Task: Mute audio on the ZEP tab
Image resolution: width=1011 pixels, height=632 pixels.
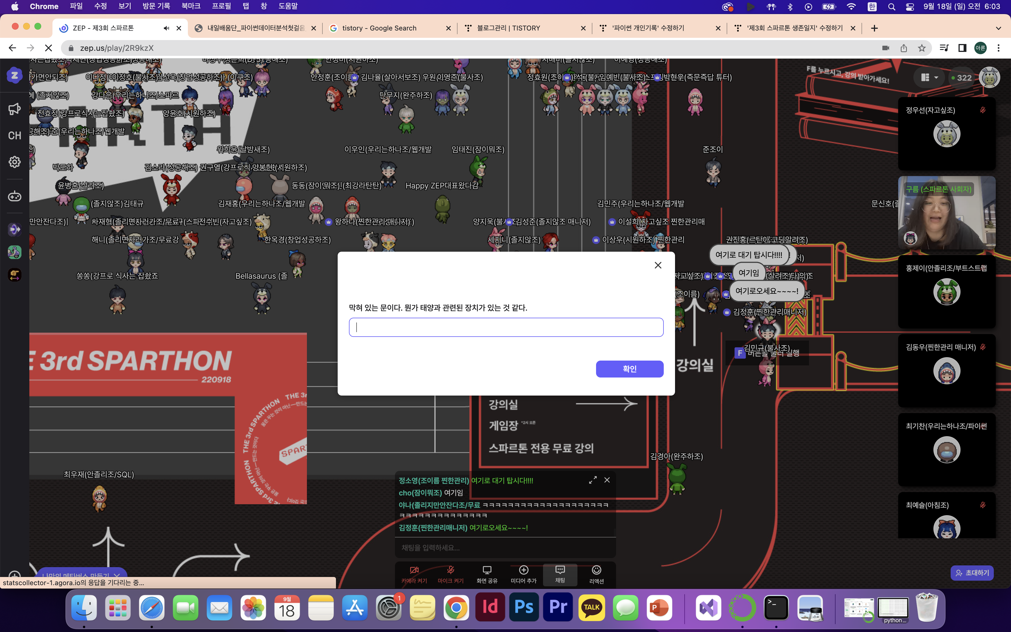Action: 166,28
